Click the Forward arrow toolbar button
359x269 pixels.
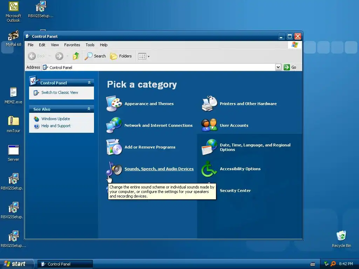point(59,56)
